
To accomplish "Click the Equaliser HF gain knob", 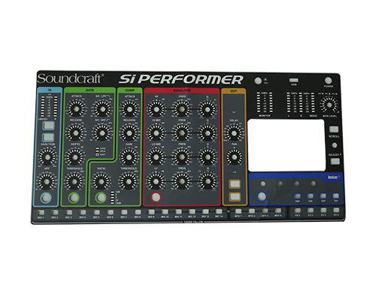I will pos(156,109).
